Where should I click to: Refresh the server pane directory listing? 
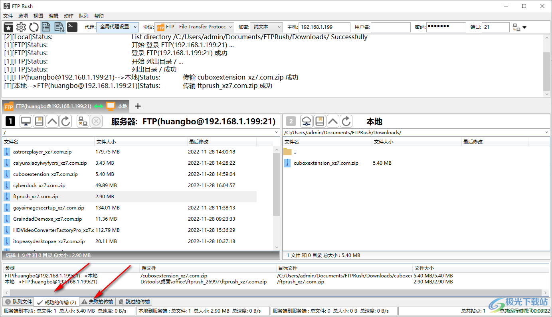point(65,122)
